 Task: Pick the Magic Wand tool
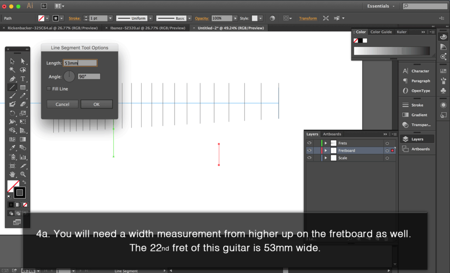point(12,70)
